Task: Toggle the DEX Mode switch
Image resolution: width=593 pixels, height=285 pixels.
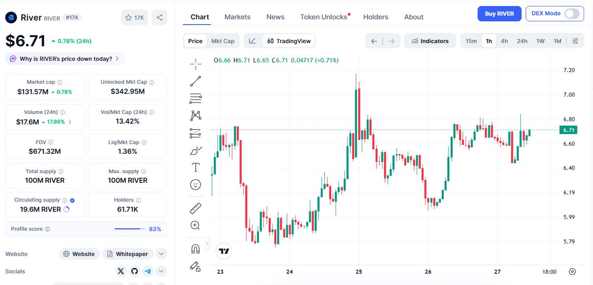Action: tap(571, 13)
